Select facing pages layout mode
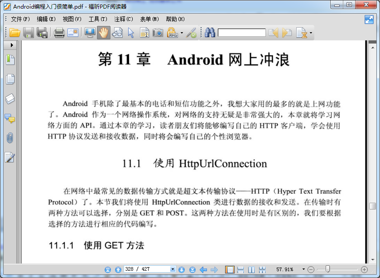This screenshot has width=380, height=278. [251, 269]
